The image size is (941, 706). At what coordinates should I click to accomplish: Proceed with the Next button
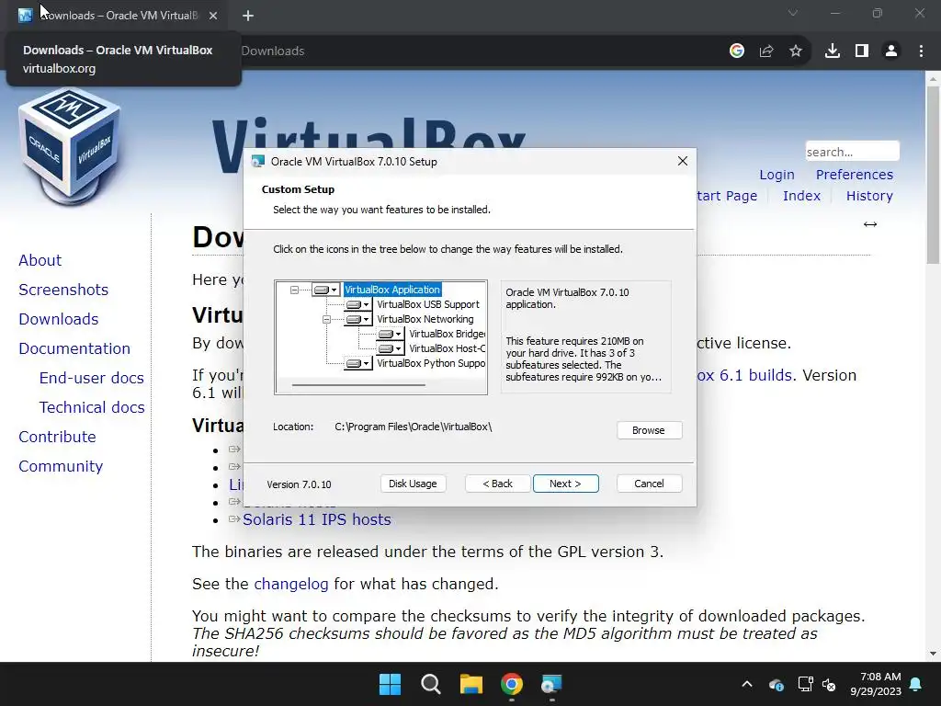click(x=565, y=484)
